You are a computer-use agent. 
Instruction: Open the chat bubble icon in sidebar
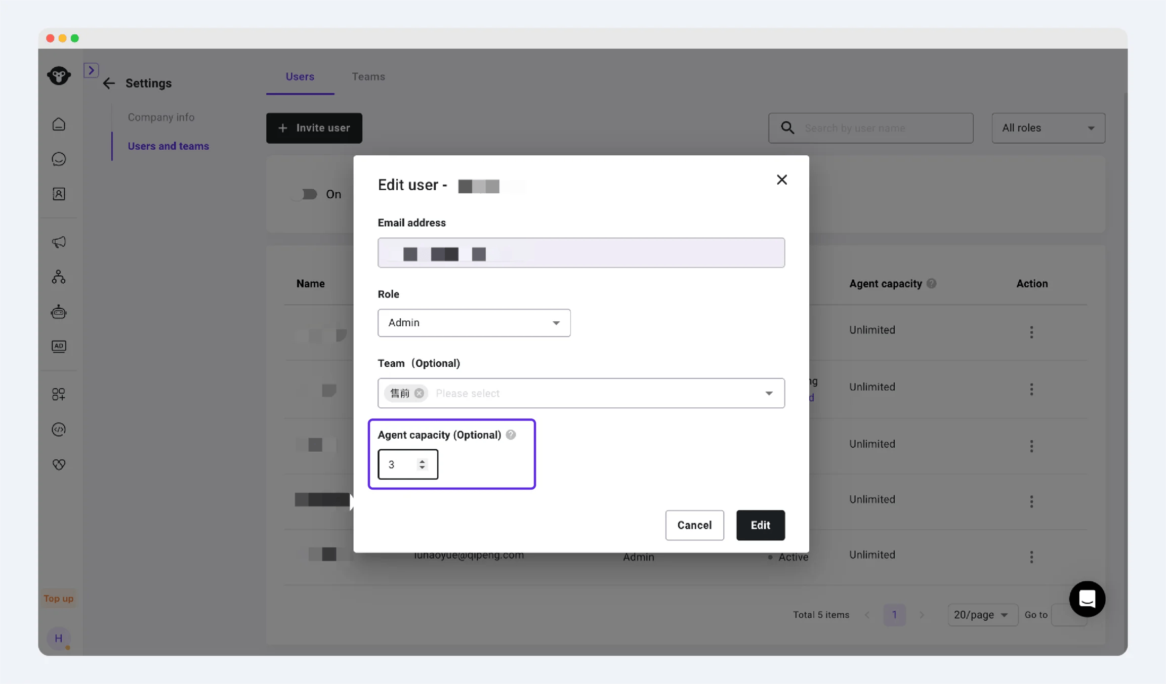[x=59, y=159]
